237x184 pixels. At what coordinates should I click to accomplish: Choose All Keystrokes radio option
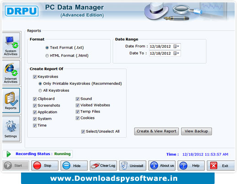[x=40, y=90]
